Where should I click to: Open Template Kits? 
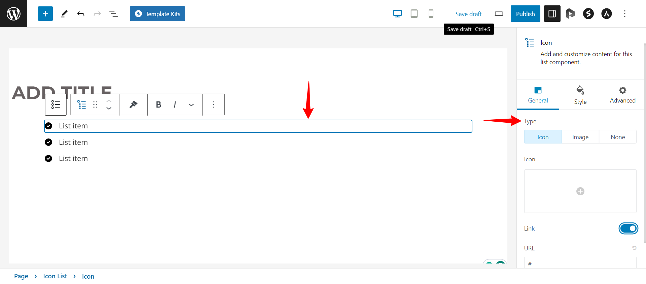(x=157, y=14)
